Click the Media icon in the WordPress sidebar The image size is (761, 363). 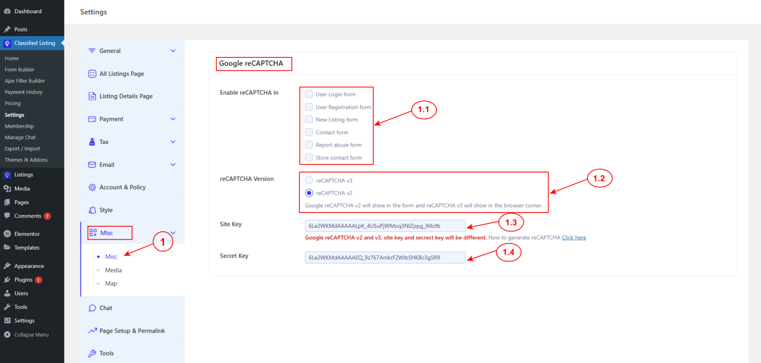tap(7, 189)
